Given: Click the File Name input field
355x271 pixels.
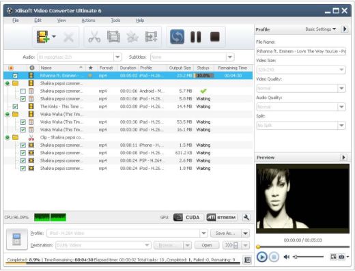Looking at the screenshot, I should tap(301, 51).
